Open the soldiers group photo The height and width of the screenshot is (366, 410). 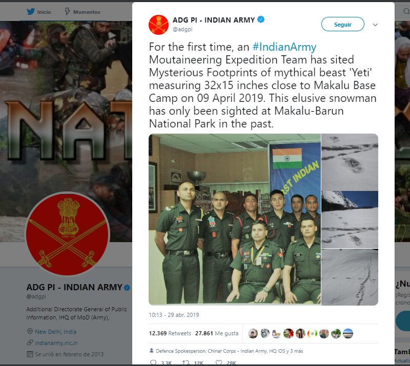[235, 219]
